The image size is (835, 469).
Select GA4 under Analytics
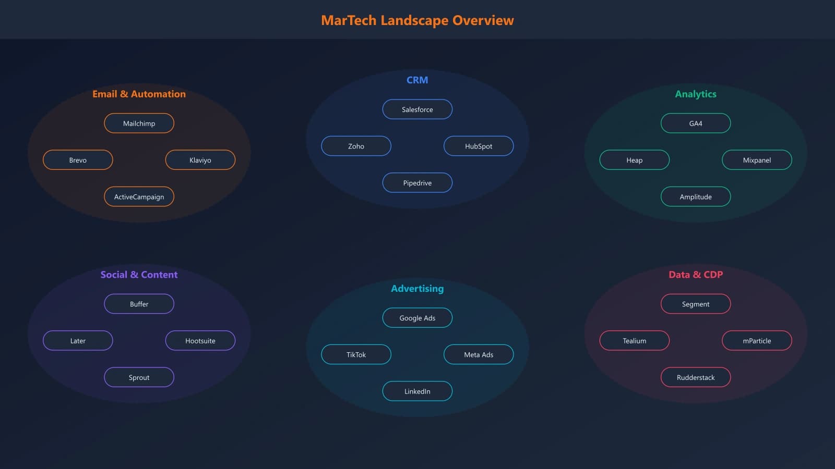(x=696, y=123)
